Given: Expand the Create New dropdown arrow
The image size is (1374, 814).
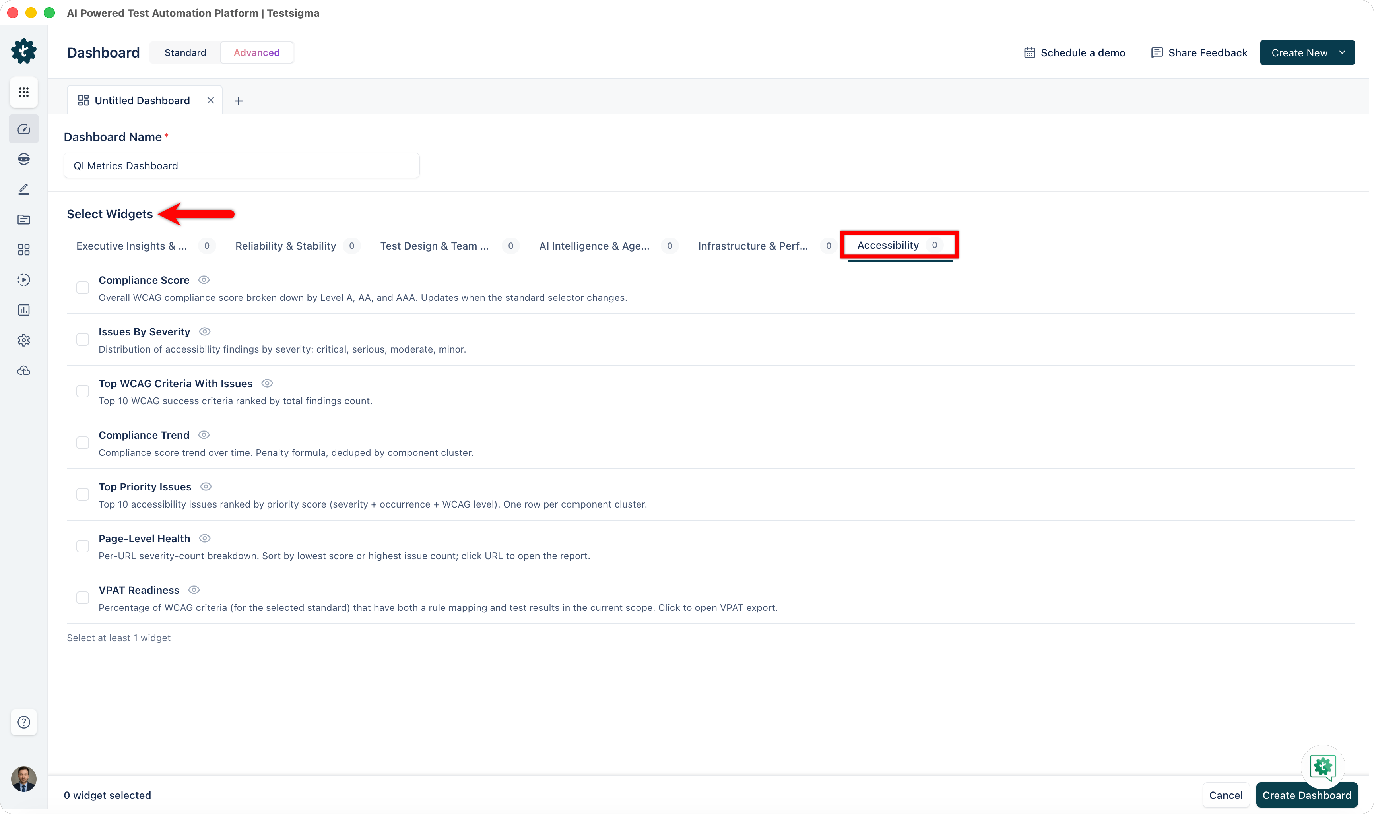Looking at the screenshot, I should [1342, 52].
